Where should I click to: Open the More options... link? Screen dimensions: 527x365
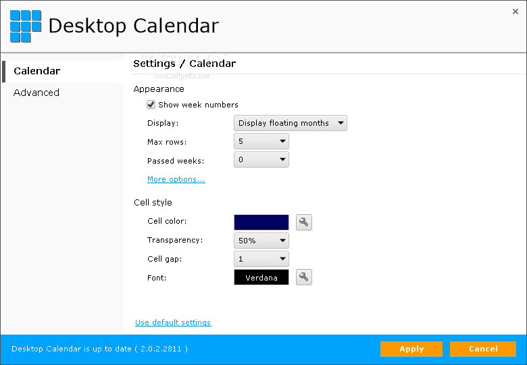click(176, 179)
